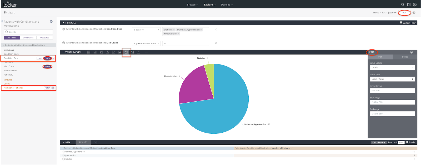
Task: Check the Totals checkbox
Action: tap(407, 142)
